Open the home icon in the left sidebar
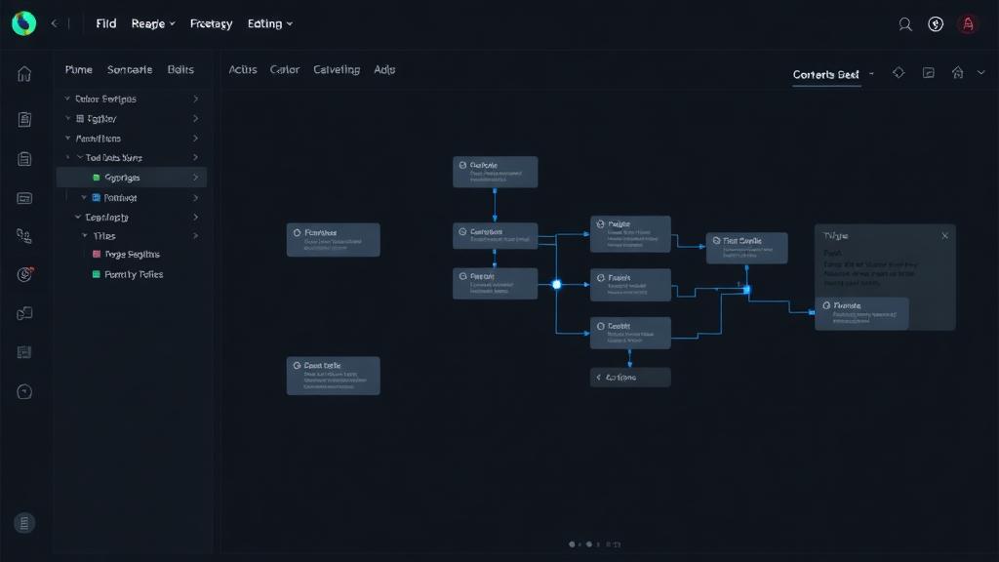The width and height of the screenshot is (999, 562). 24,73
